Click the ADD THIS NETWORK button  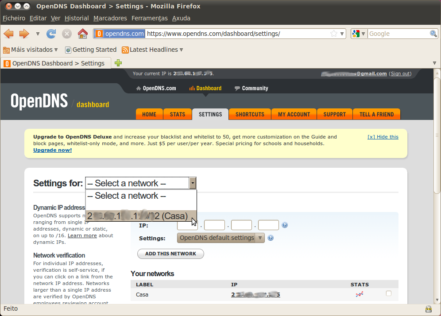170,254
